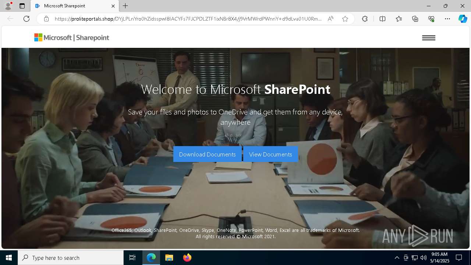
Task: Click the Microsoft Sharepoint logo
Action: click(72, 38)
